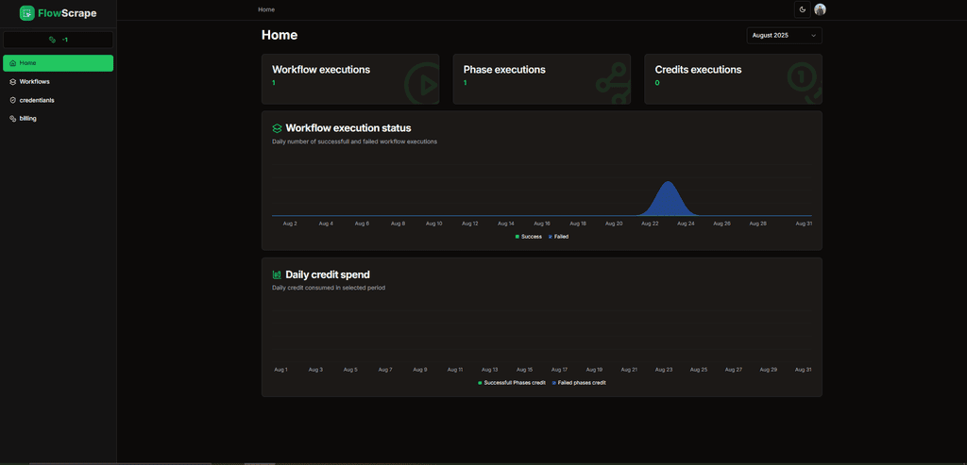Screen dimensions: 967x465
Task: Click the coins icon in credits balance box
Action: click(x=53, y=40)
